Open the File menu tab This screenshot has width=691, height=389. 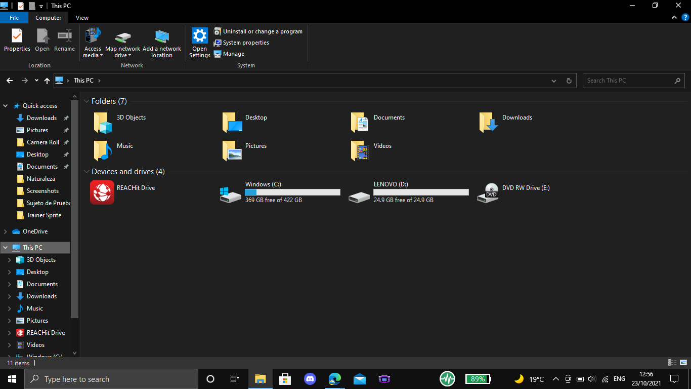(x=14, y=18)
